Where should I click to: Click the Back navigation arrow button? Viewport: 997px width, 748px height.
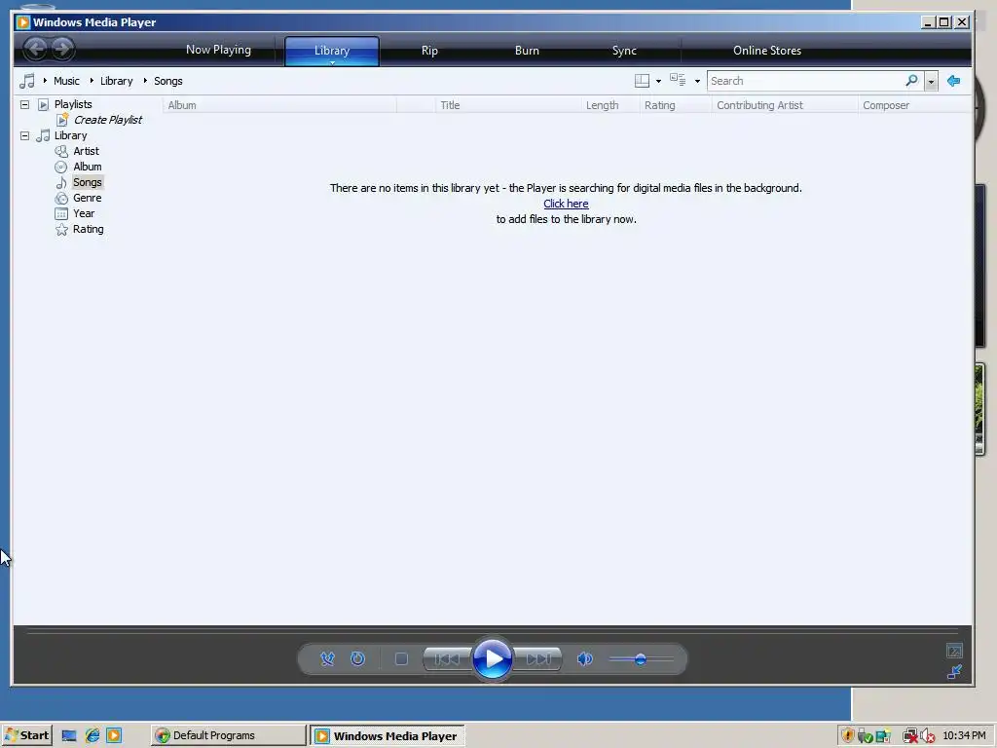point(36,49)
